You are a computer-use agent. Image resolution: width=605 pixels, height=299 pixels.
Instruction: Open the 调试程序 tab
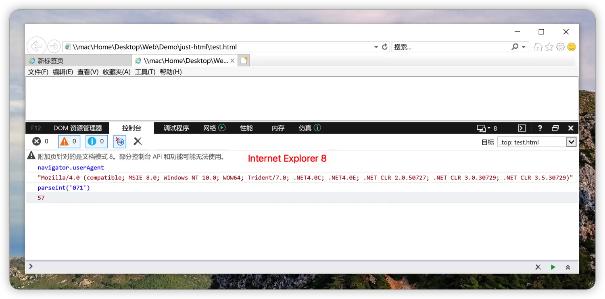[176, 128]
